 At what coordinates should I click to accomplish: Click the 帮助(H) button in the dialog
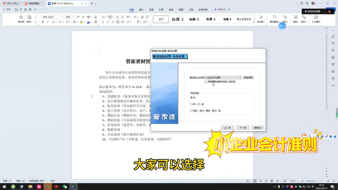(258, 128)
